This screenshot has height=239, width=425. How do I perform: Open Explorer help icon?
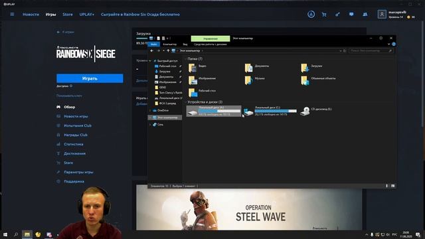(x=394, y=44)
